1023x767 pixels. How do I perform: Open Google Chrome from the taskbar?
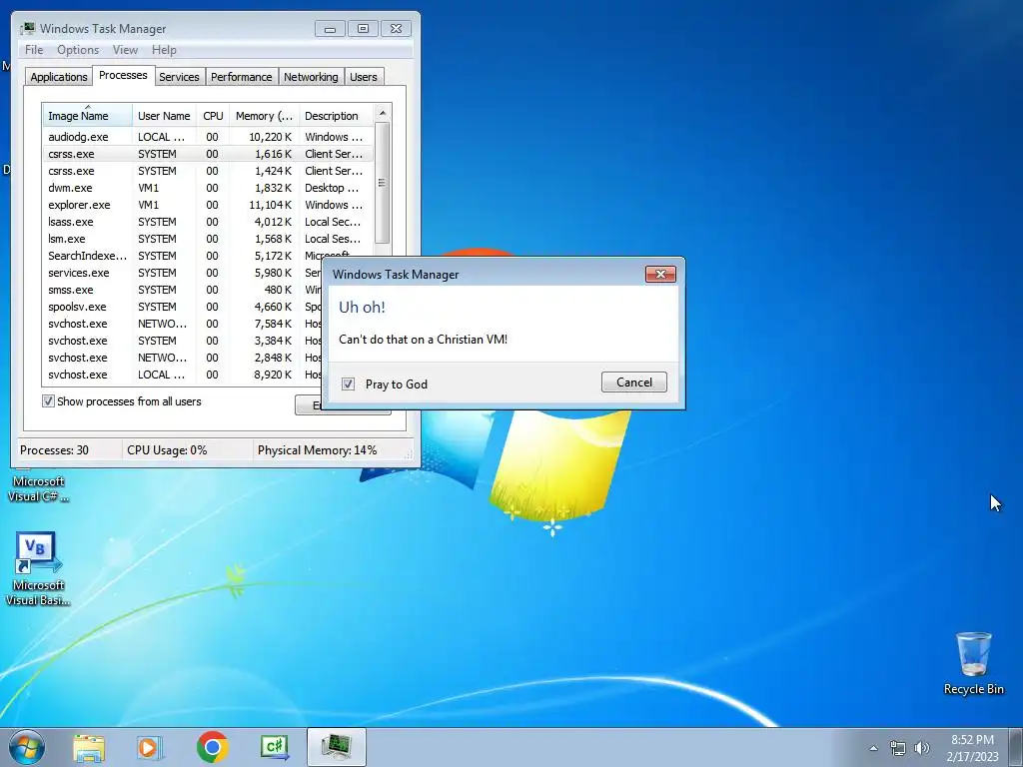(212, 747)
